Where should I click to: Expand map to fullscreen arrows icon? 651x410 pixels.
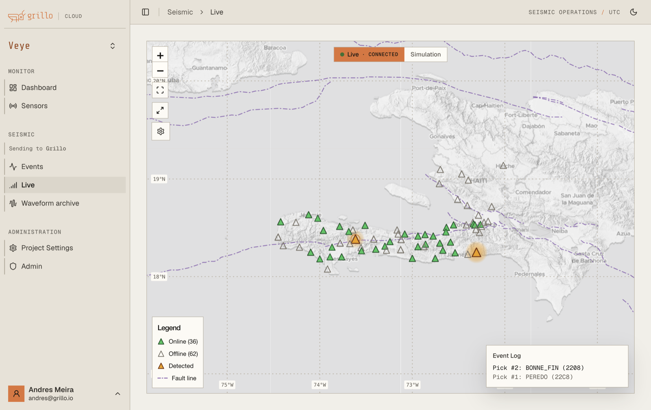pos(160,110)
